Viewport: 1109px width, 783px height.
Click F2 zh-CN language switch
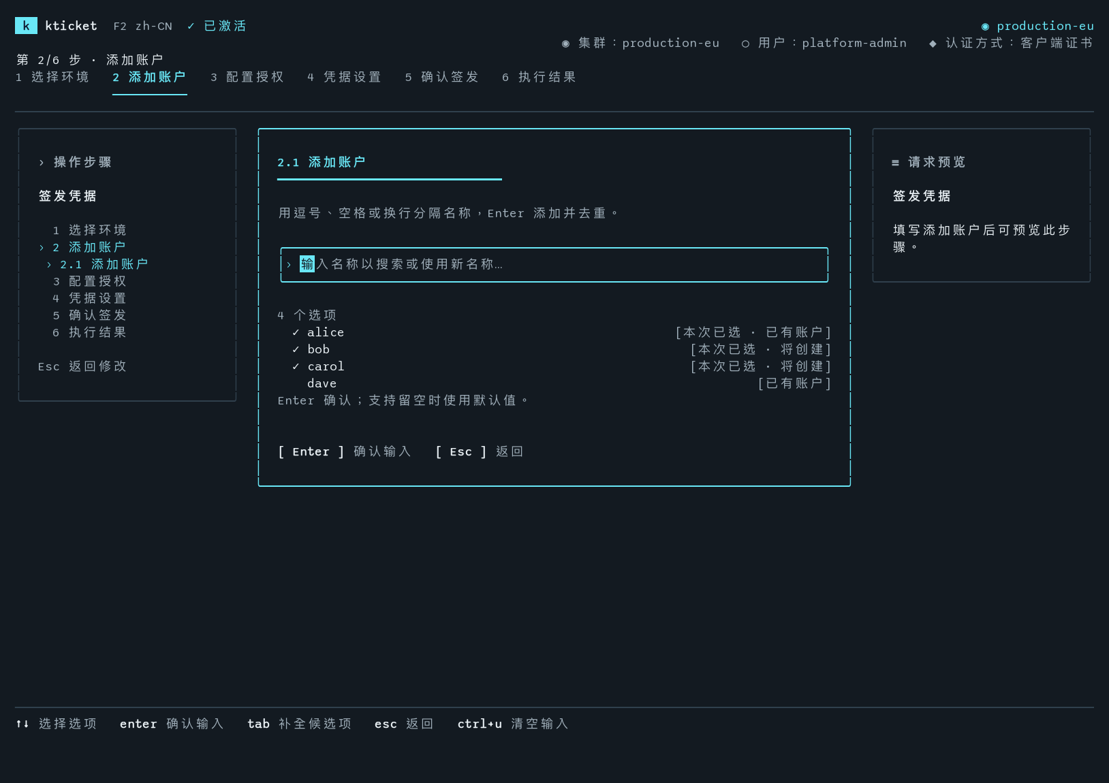pos(142,26)
